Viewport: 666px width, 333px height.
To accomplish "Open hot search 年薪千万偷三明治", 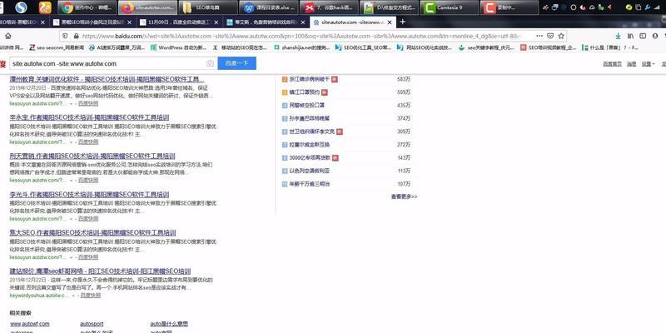I will click(x=309, y=184).
